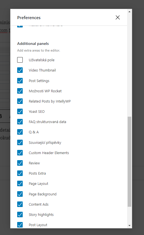This screenshot has height=235, width=144.
Task: Close the Preferences dialog with the X icon
Action: click(x=118, y=17)
